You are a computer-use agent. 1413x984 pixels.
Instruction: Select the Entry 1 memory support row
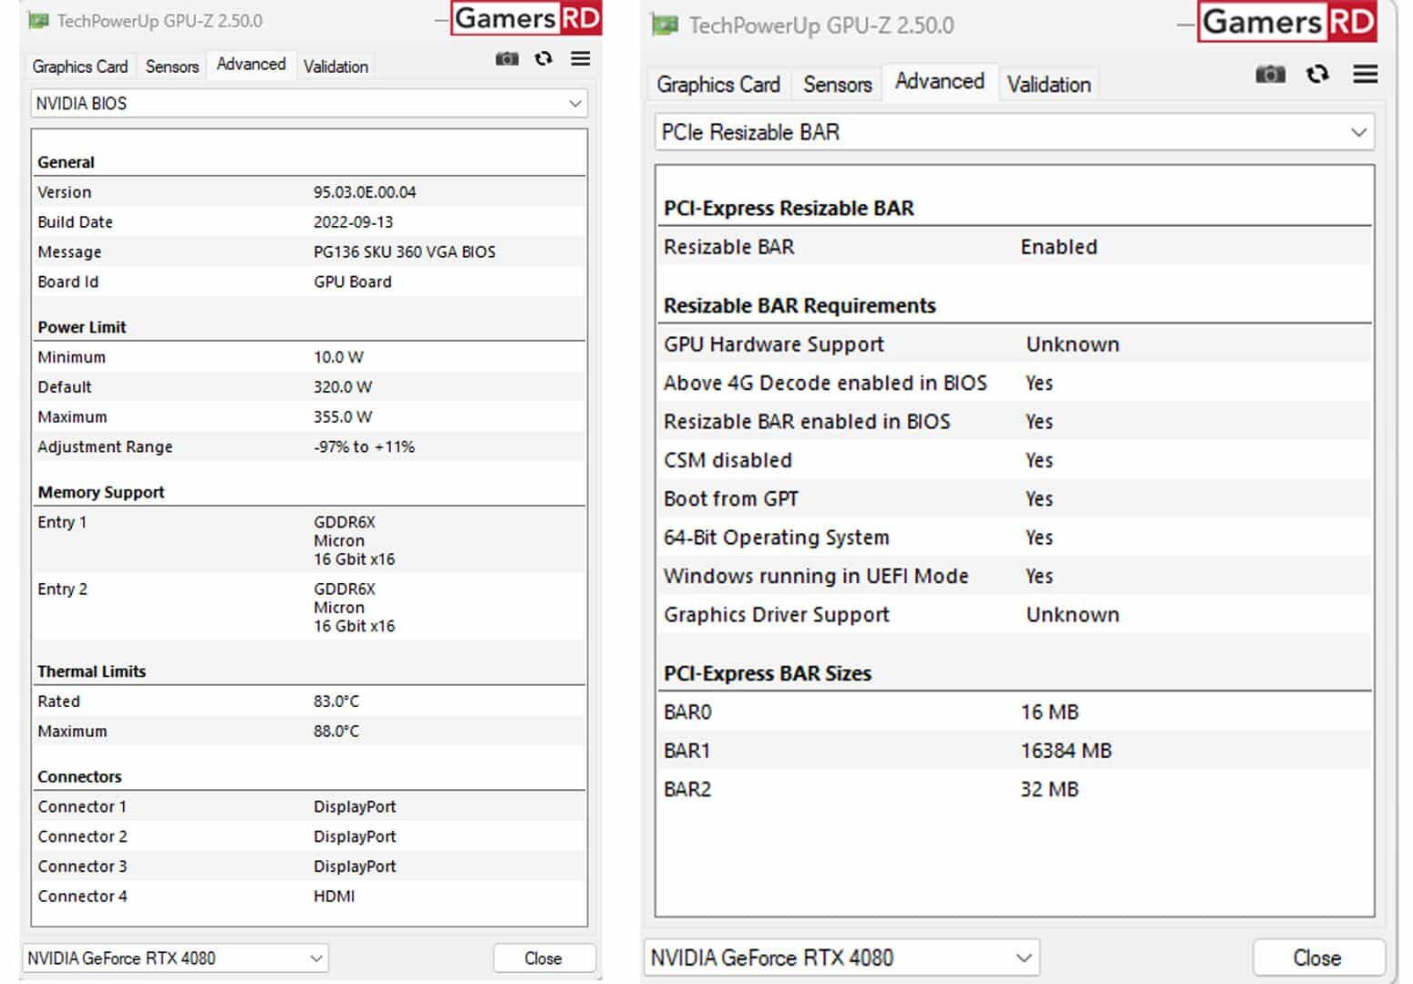tap(309, 540)
